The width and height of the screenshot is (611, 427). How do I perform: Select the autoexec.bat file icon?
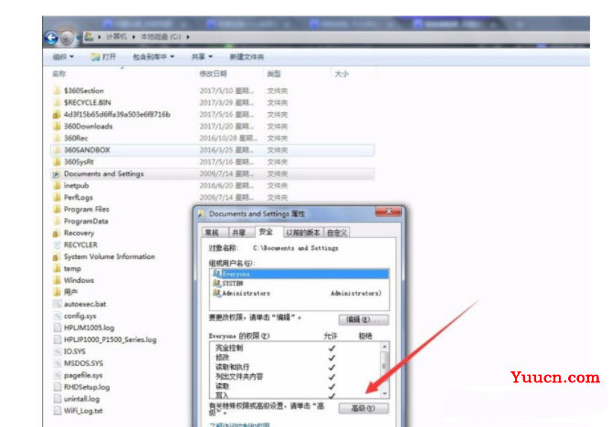click(x=58, y=304)
